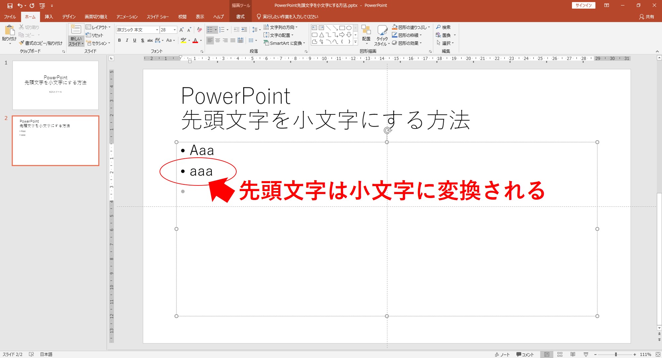Click the Save icon in quick access toolbar
This screenshot has width=662, height=358.
[10, 6]
